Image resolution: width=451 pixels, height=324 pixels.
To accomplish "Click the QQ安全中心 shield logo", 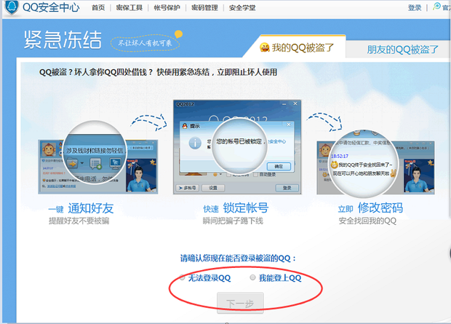I will click(12, 7).
